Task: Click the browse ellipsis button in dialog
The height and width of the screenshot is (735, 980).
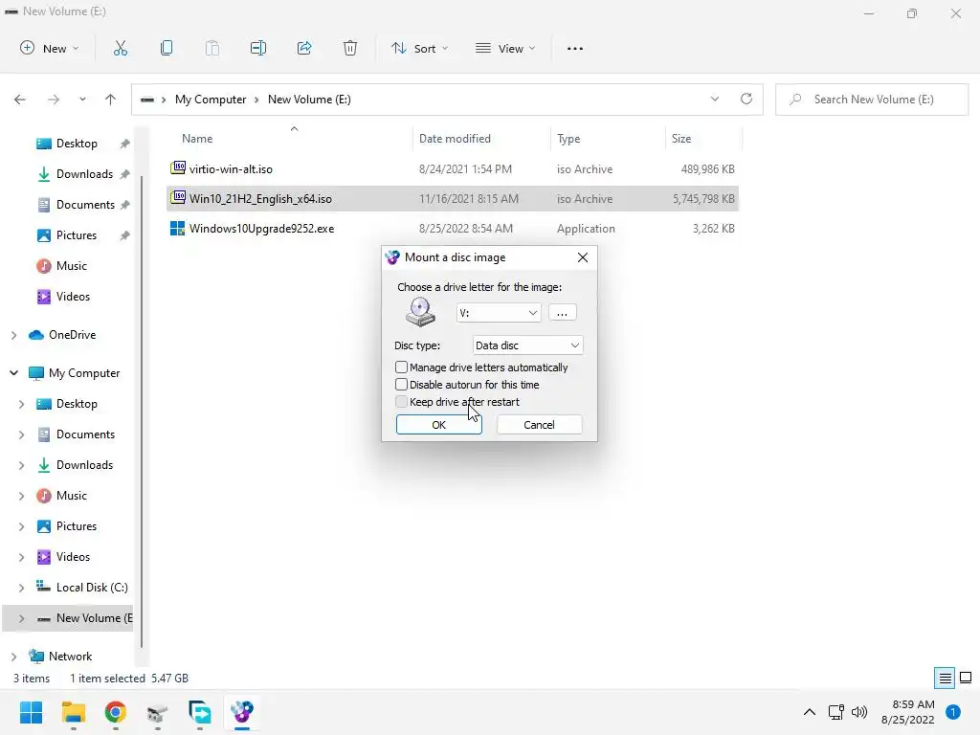Action: (x=562, y=313)
